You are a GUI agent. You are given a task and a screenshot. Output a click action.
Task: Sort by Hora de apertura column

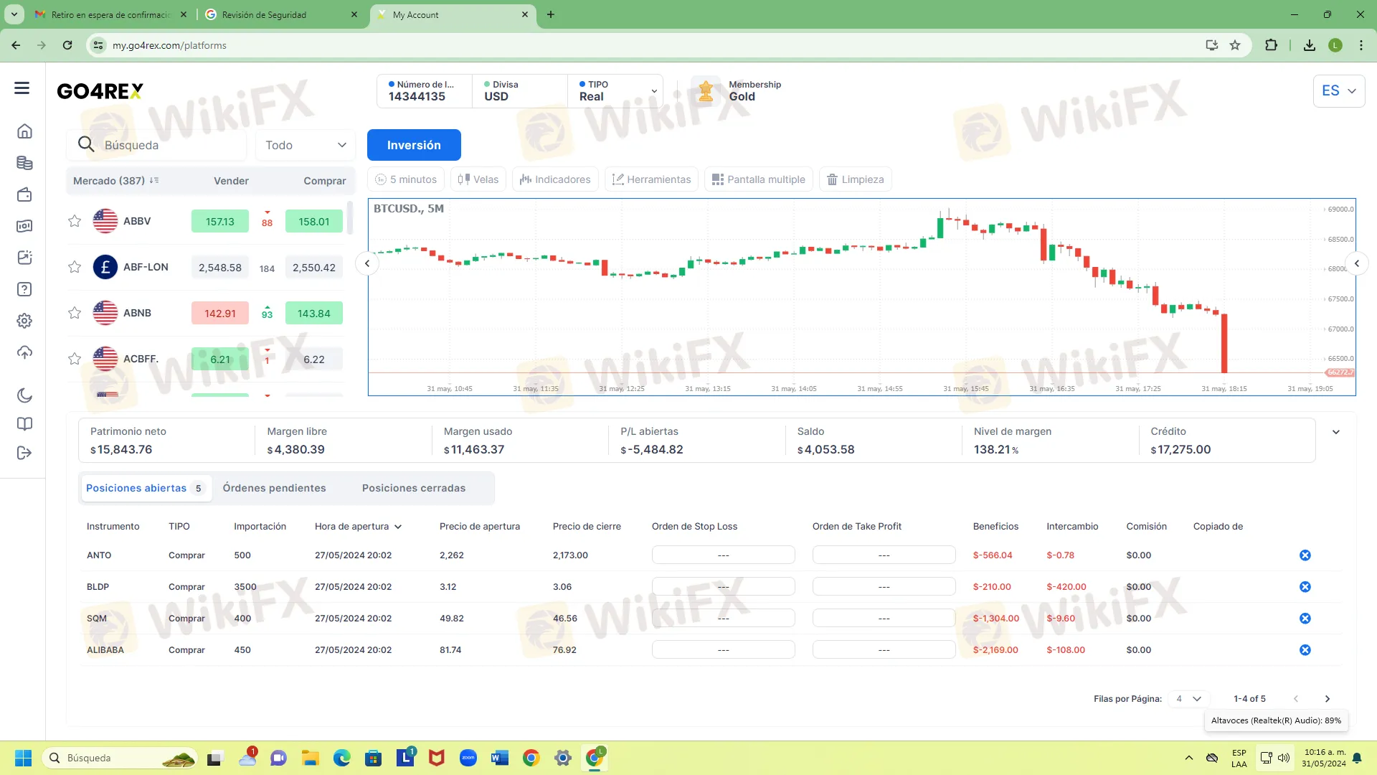[x=358, y=527]
